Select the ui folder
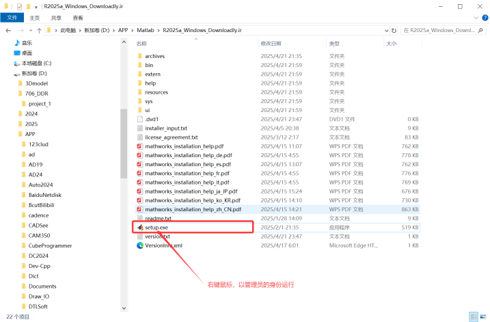Viewport: 490px width, 322px height. (x=148, y=110)
